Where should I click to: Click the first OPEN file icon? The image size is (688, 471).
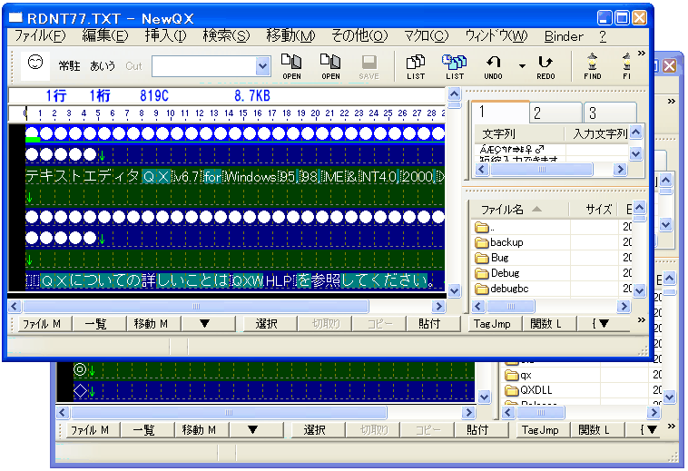(291, 66)
